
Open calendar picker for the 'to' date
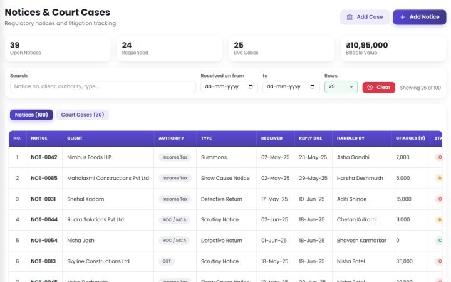[313, 86]
